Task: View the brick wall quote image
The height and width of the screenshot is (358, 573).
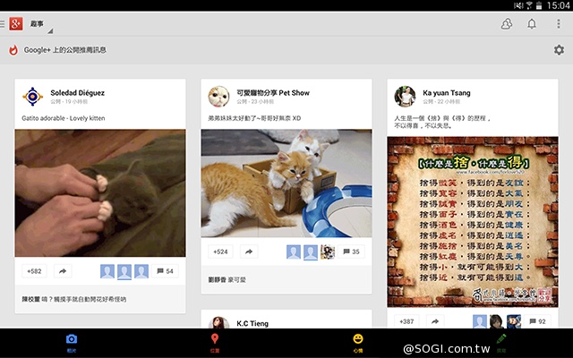Action: [473, 222]
